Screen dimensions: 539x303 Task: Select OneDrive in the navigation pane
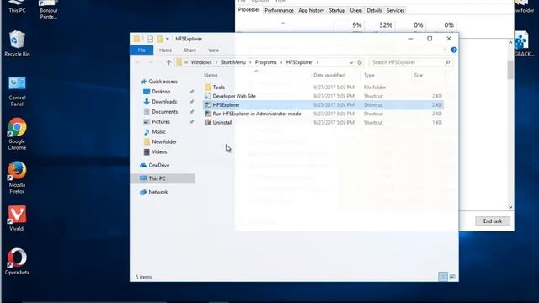[x=159, y=165]
